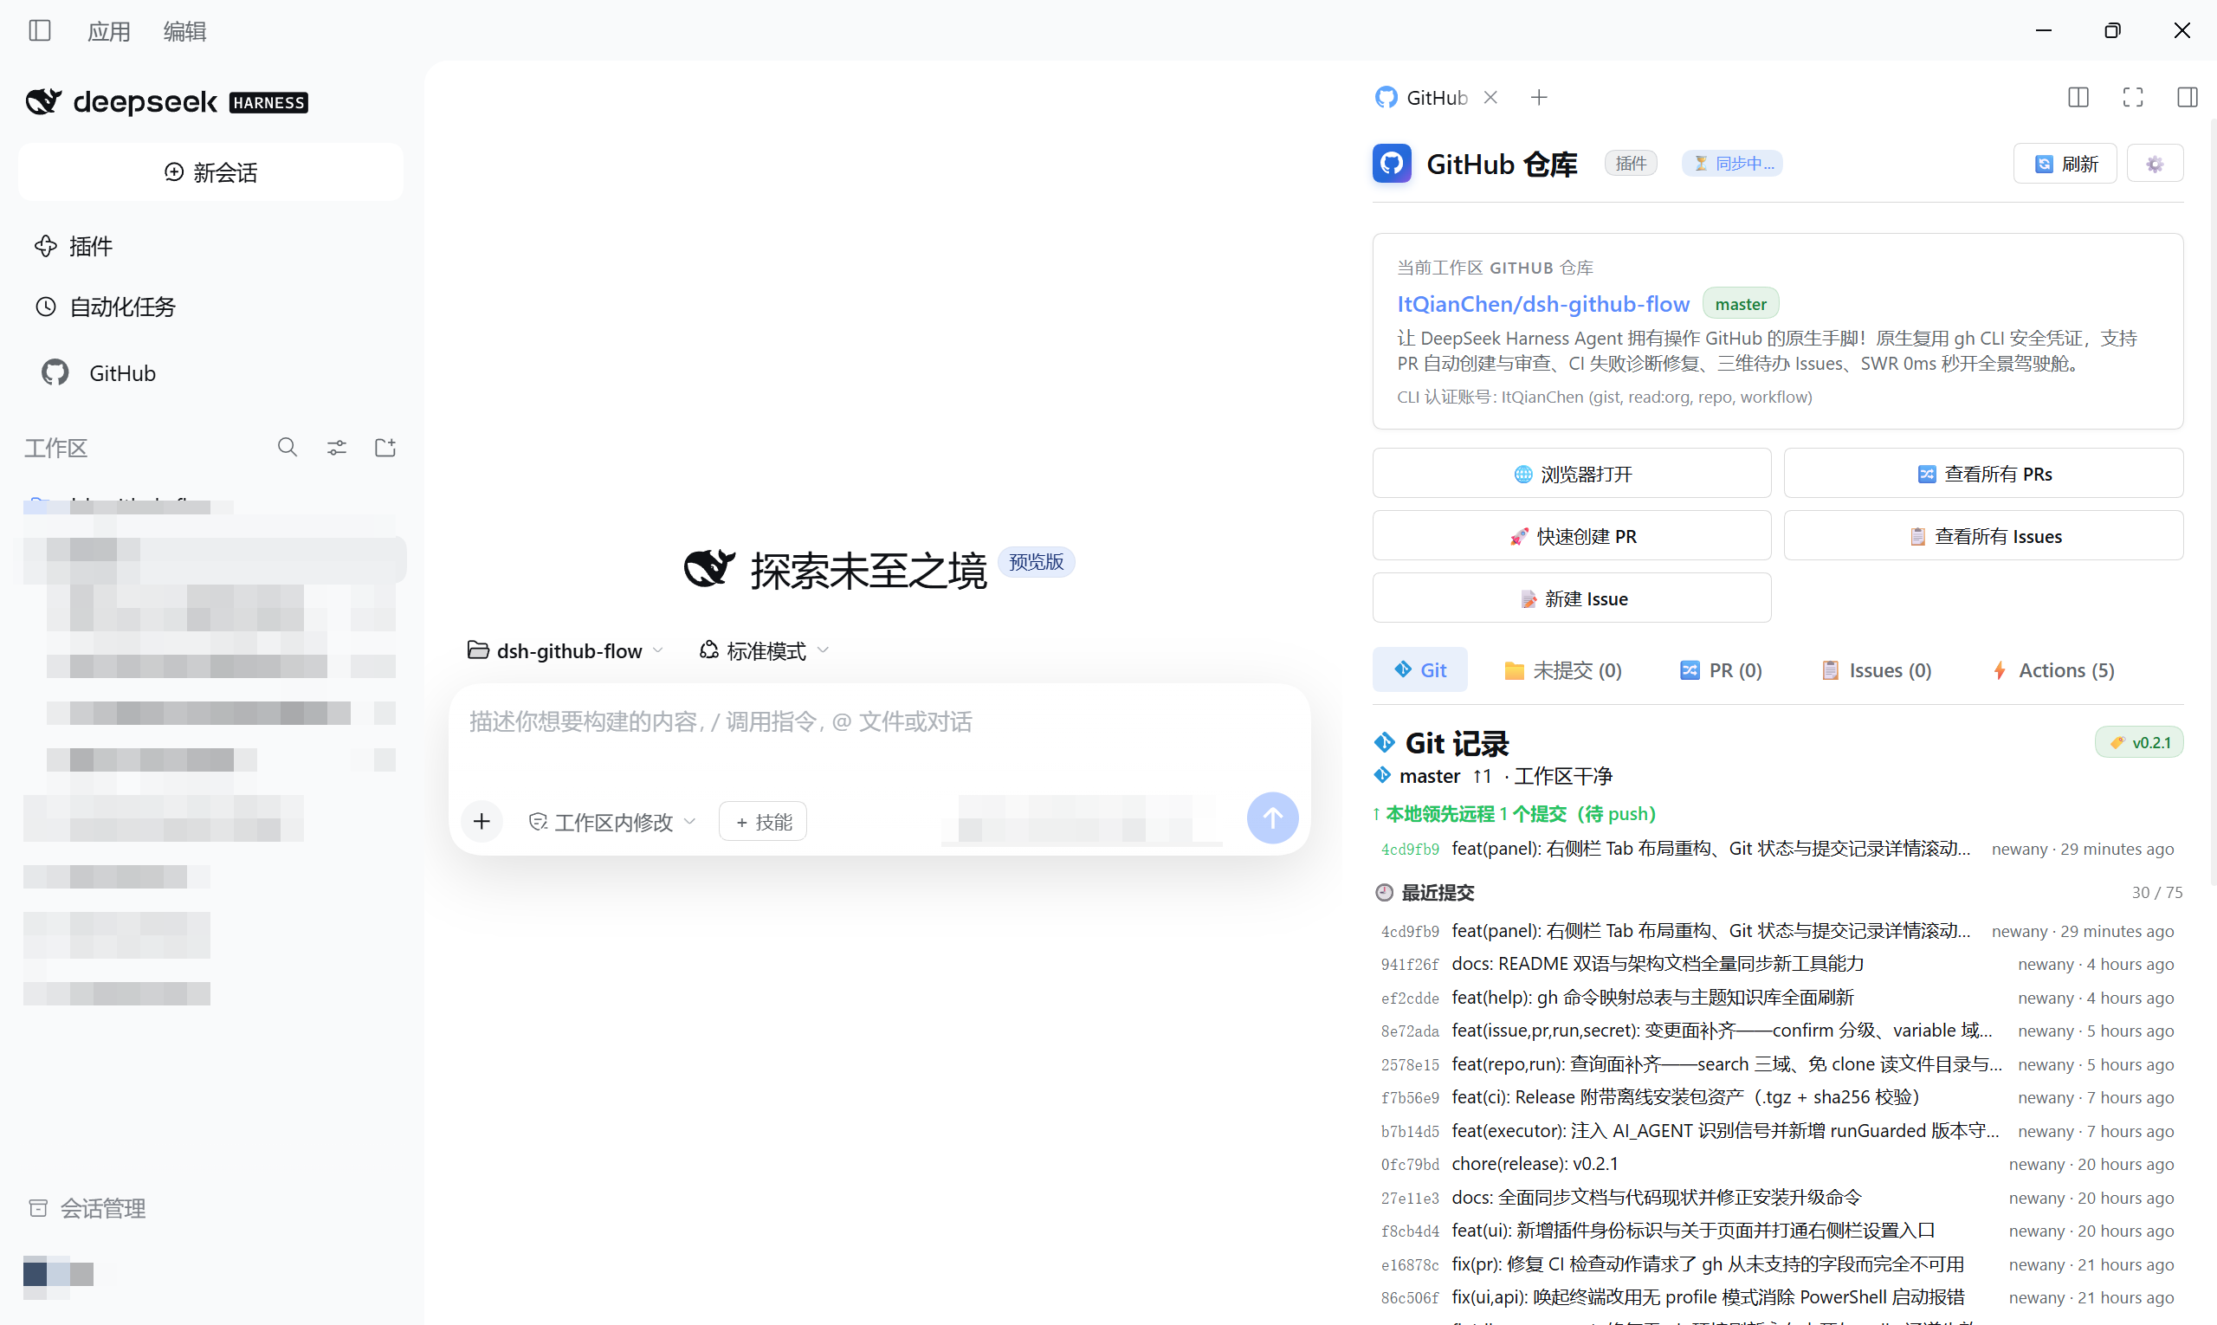This screenshot has height=1325, width=2217.
Task: Switch to the Git tab
Action: tap(1419, 669)
